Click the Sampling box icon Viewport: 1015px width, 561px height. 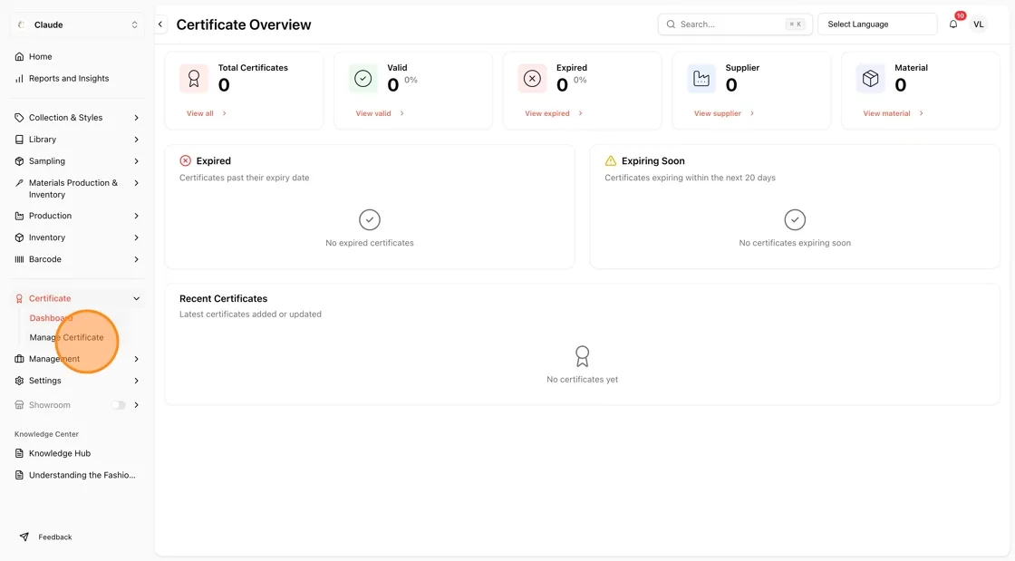(19, 161)
